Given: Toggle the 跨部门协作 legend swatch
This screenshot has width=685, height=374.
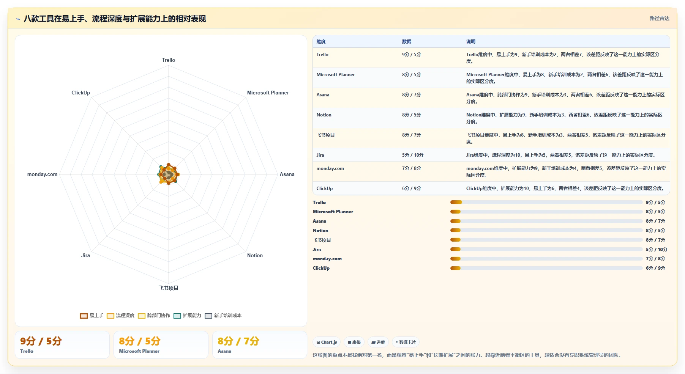Looking at the screenshot, I should [x=142, y=316].
